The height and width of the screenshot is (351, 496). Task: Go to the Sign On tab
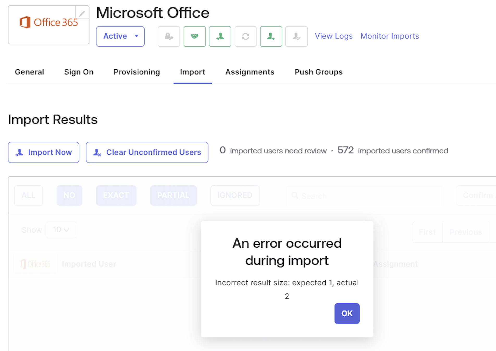[x=79, y=72]
